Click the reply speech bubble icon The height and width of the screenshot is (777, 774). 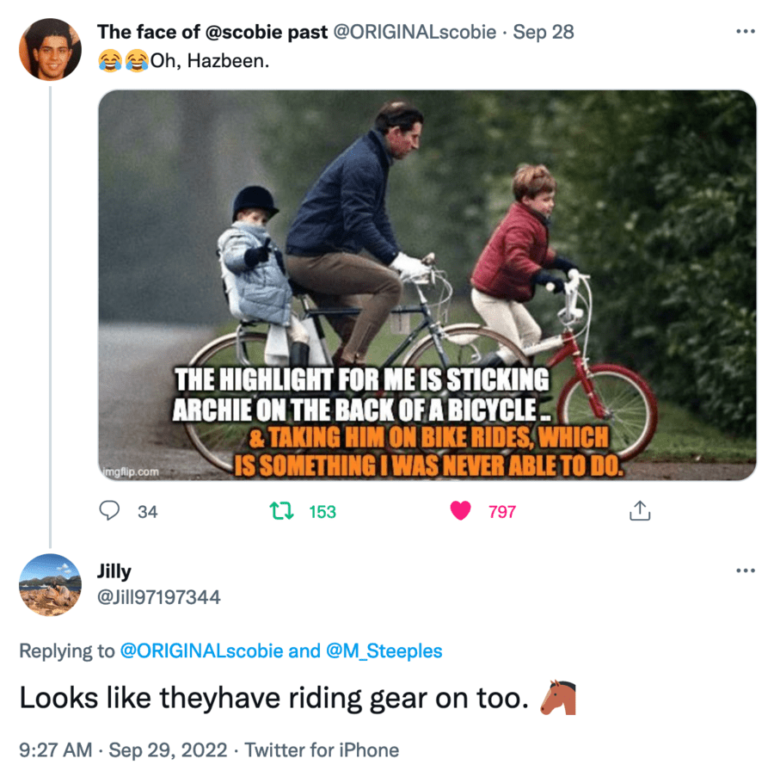109,511
